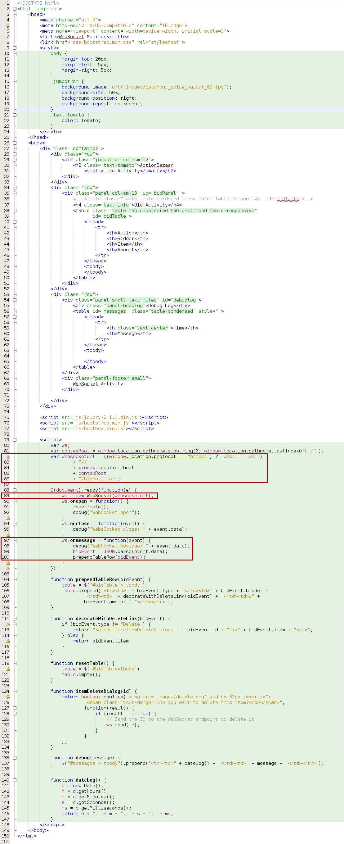
Task: Click the warning icon beside "table = $('#bidTable>tbody')"
Action: pos(8,669)
